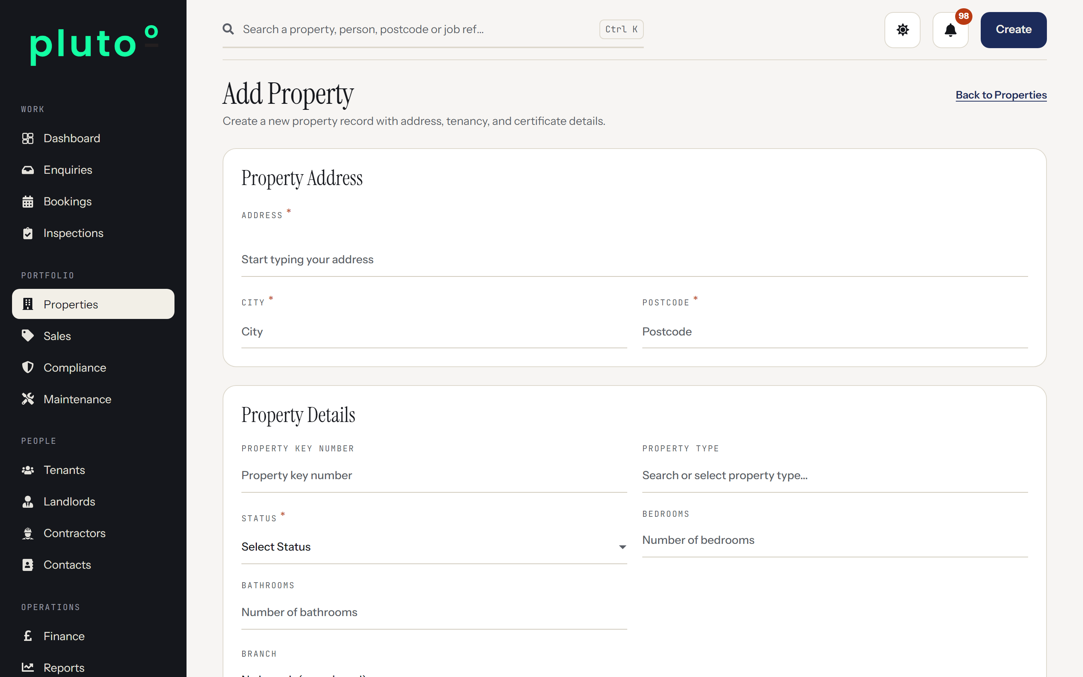Click the Number of bedrooms field
The width and height of the screenshot is (1083, 677).
tap(835, 540)
